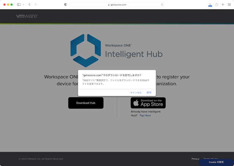Click the getwsone.com address bar

[x=117, y=5]
